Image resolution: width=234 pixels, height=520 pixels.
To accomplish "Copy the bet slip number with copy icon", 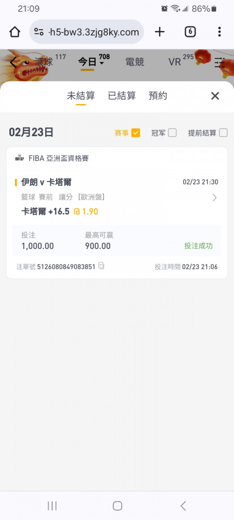I will [101, 266].
